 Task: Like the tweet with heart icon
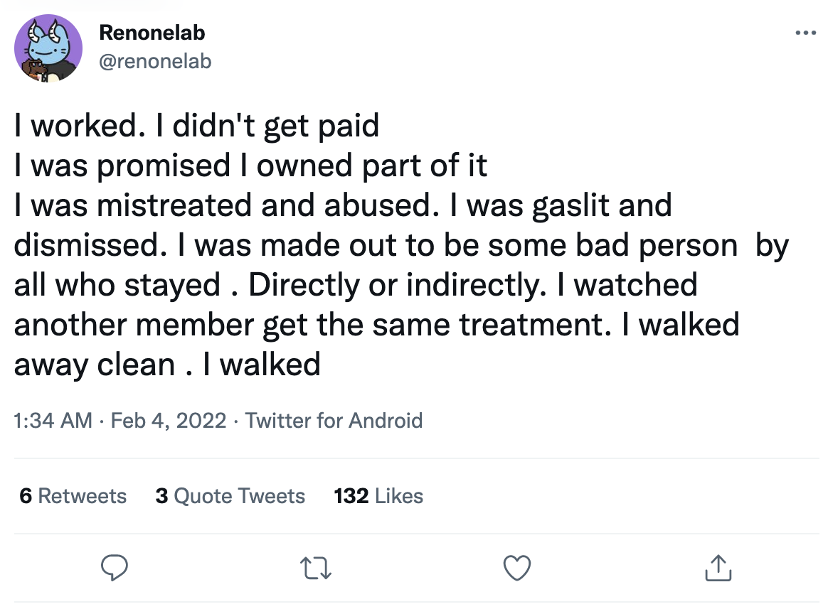517,568
